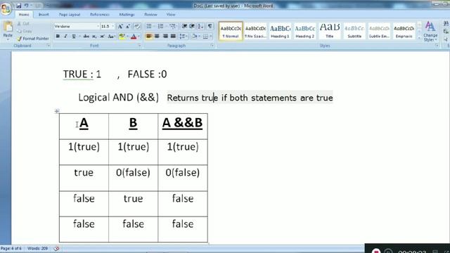Open the Change Case dropdown
450x253 pixels.
[111, 37]
